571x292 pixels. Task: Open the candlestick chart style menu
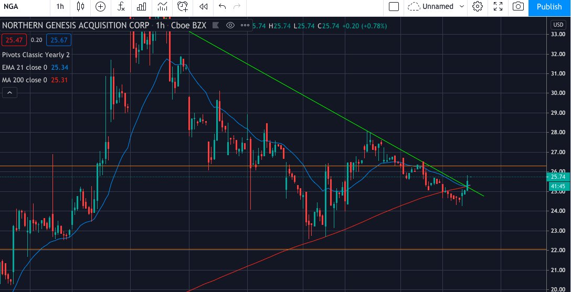pos(80,6)
